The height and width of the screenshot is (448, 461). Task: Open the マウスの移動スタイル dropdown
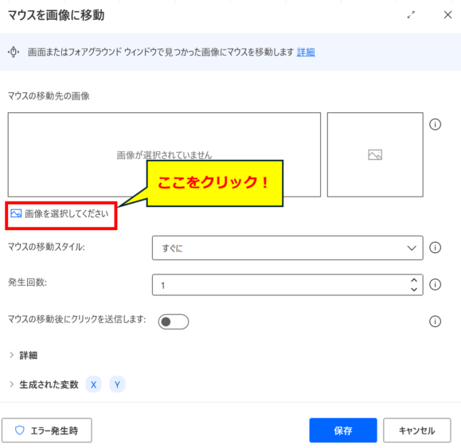tap(287, 248)
